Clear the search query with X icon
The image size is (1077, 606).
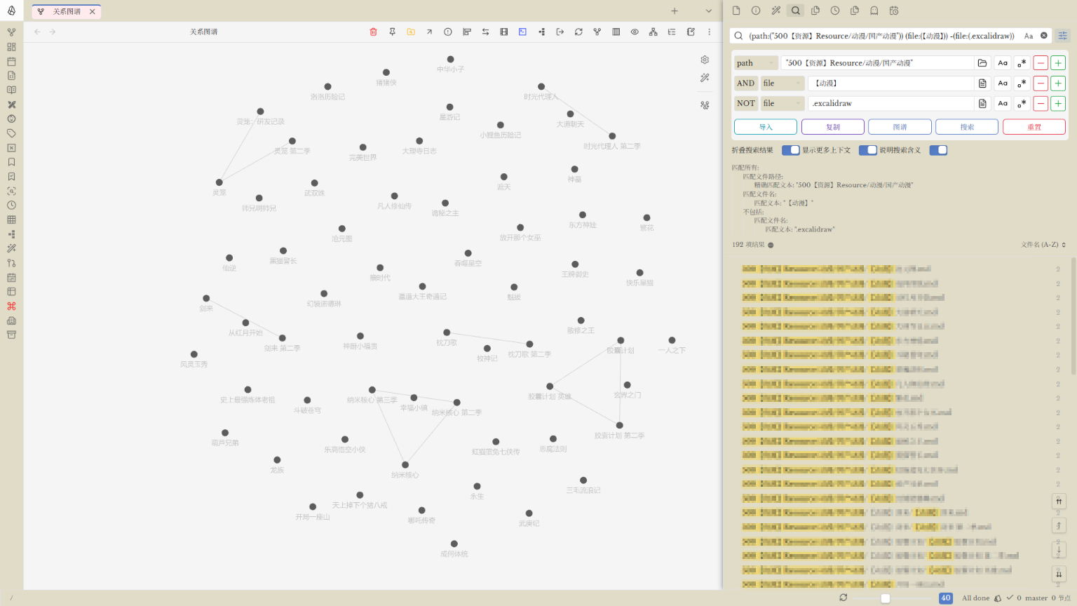1044,36
